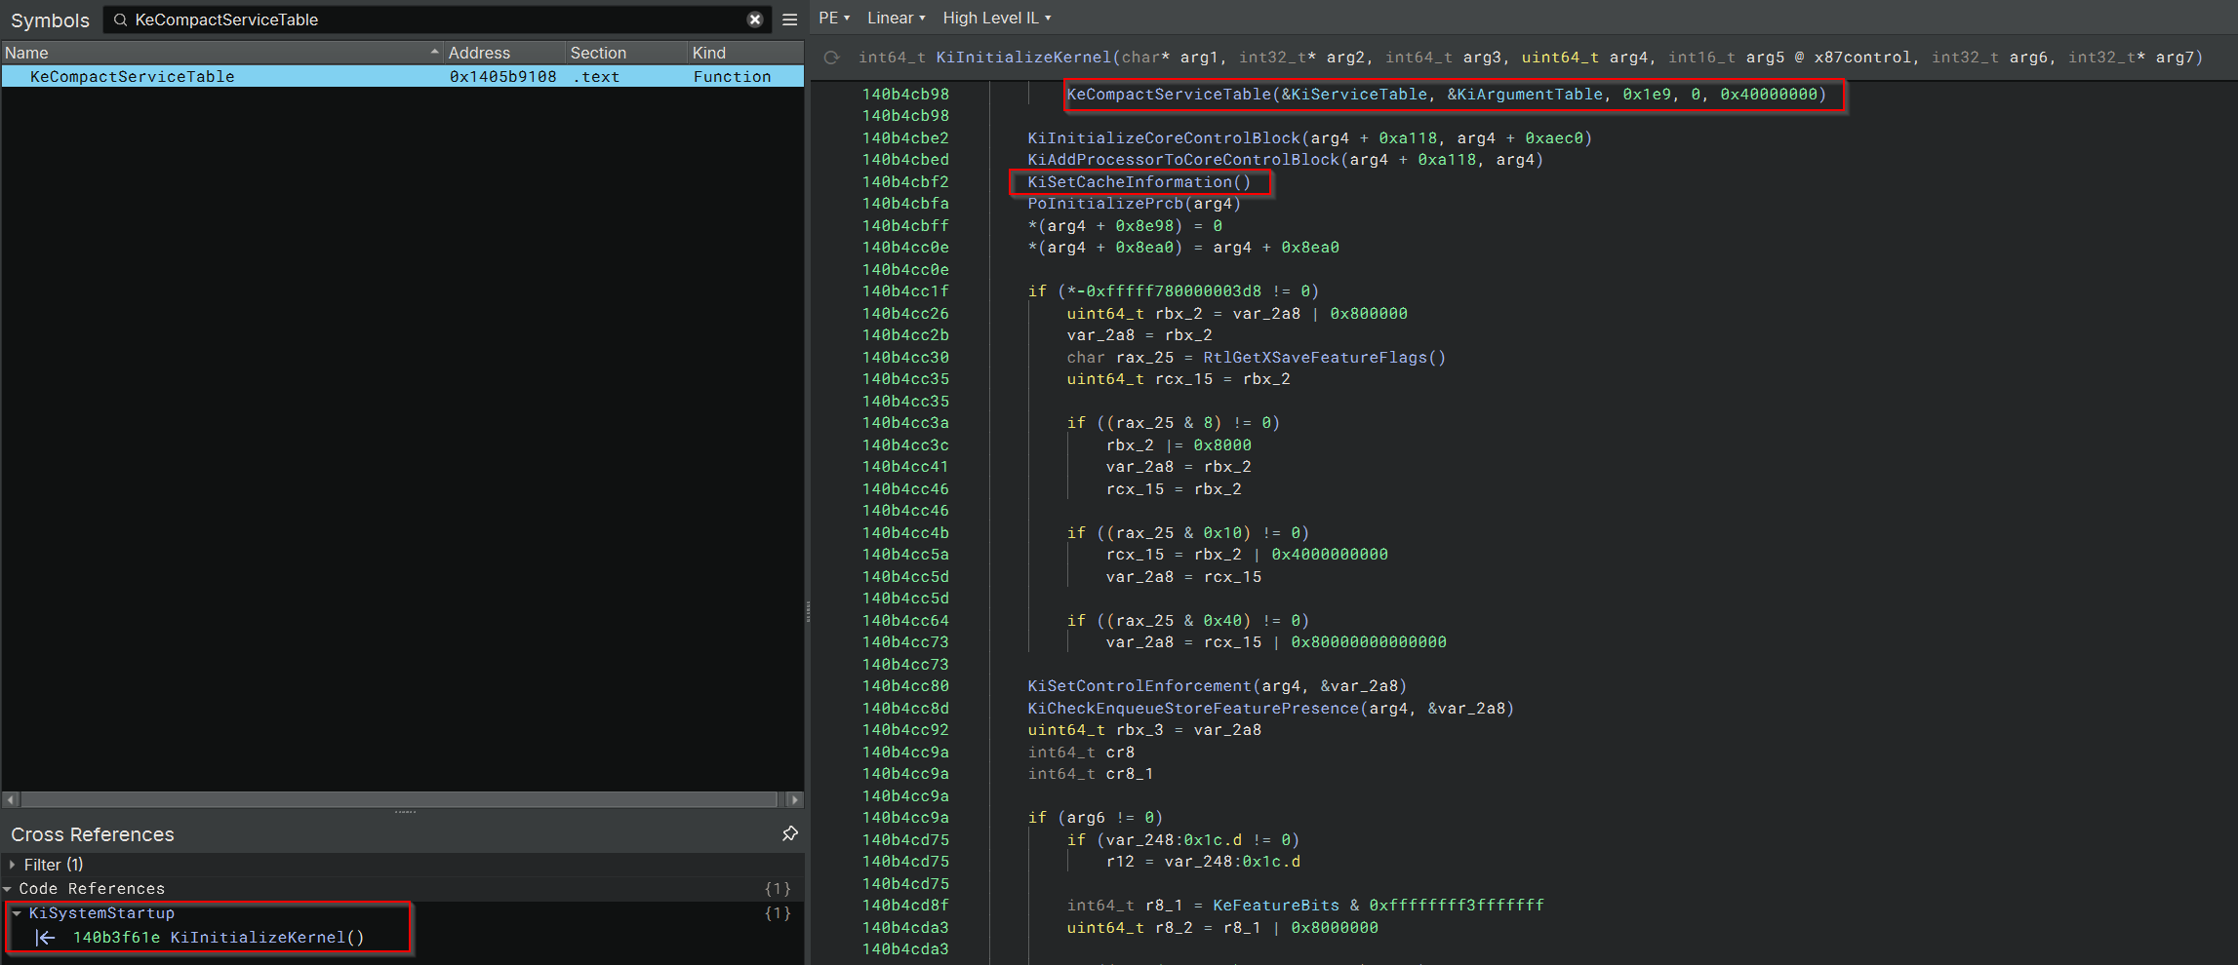This screenshot has height=965, width=2238.
Task: Clear the symbols search field
Action: 755,19
